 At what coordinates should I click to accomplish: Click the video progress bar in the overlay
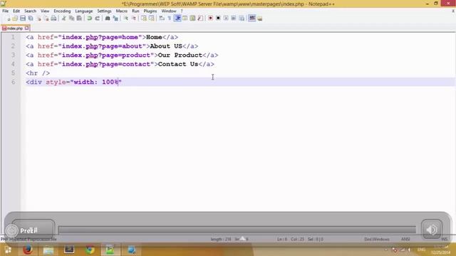point(237,230)
